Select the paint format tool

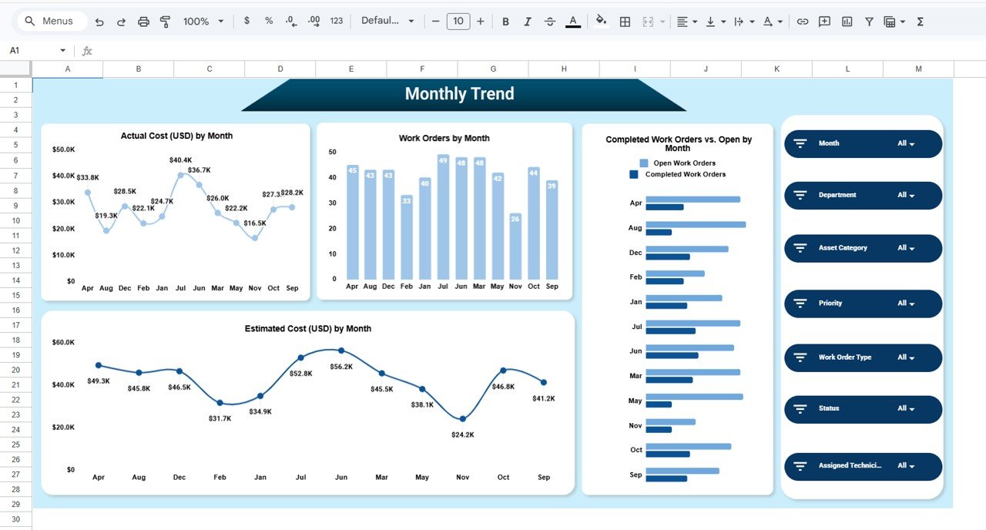(x=165, y=21)
